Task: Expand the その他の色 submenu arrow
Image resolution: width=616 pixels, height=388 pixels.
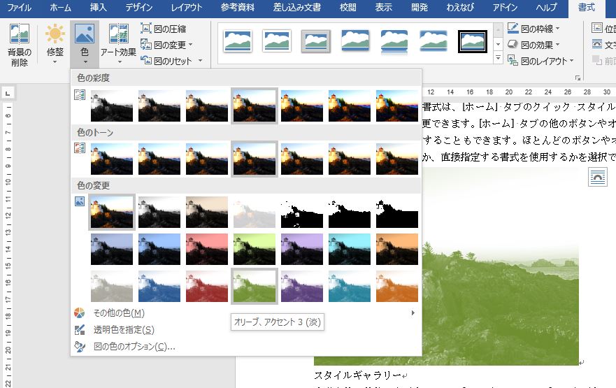Action: click(x=413, y=313)
